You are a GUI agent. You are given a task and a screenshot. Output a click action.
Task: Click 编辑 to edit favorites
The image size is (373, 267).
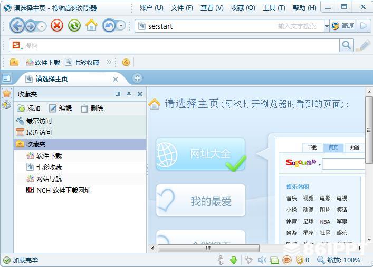(x=61, y=108)
